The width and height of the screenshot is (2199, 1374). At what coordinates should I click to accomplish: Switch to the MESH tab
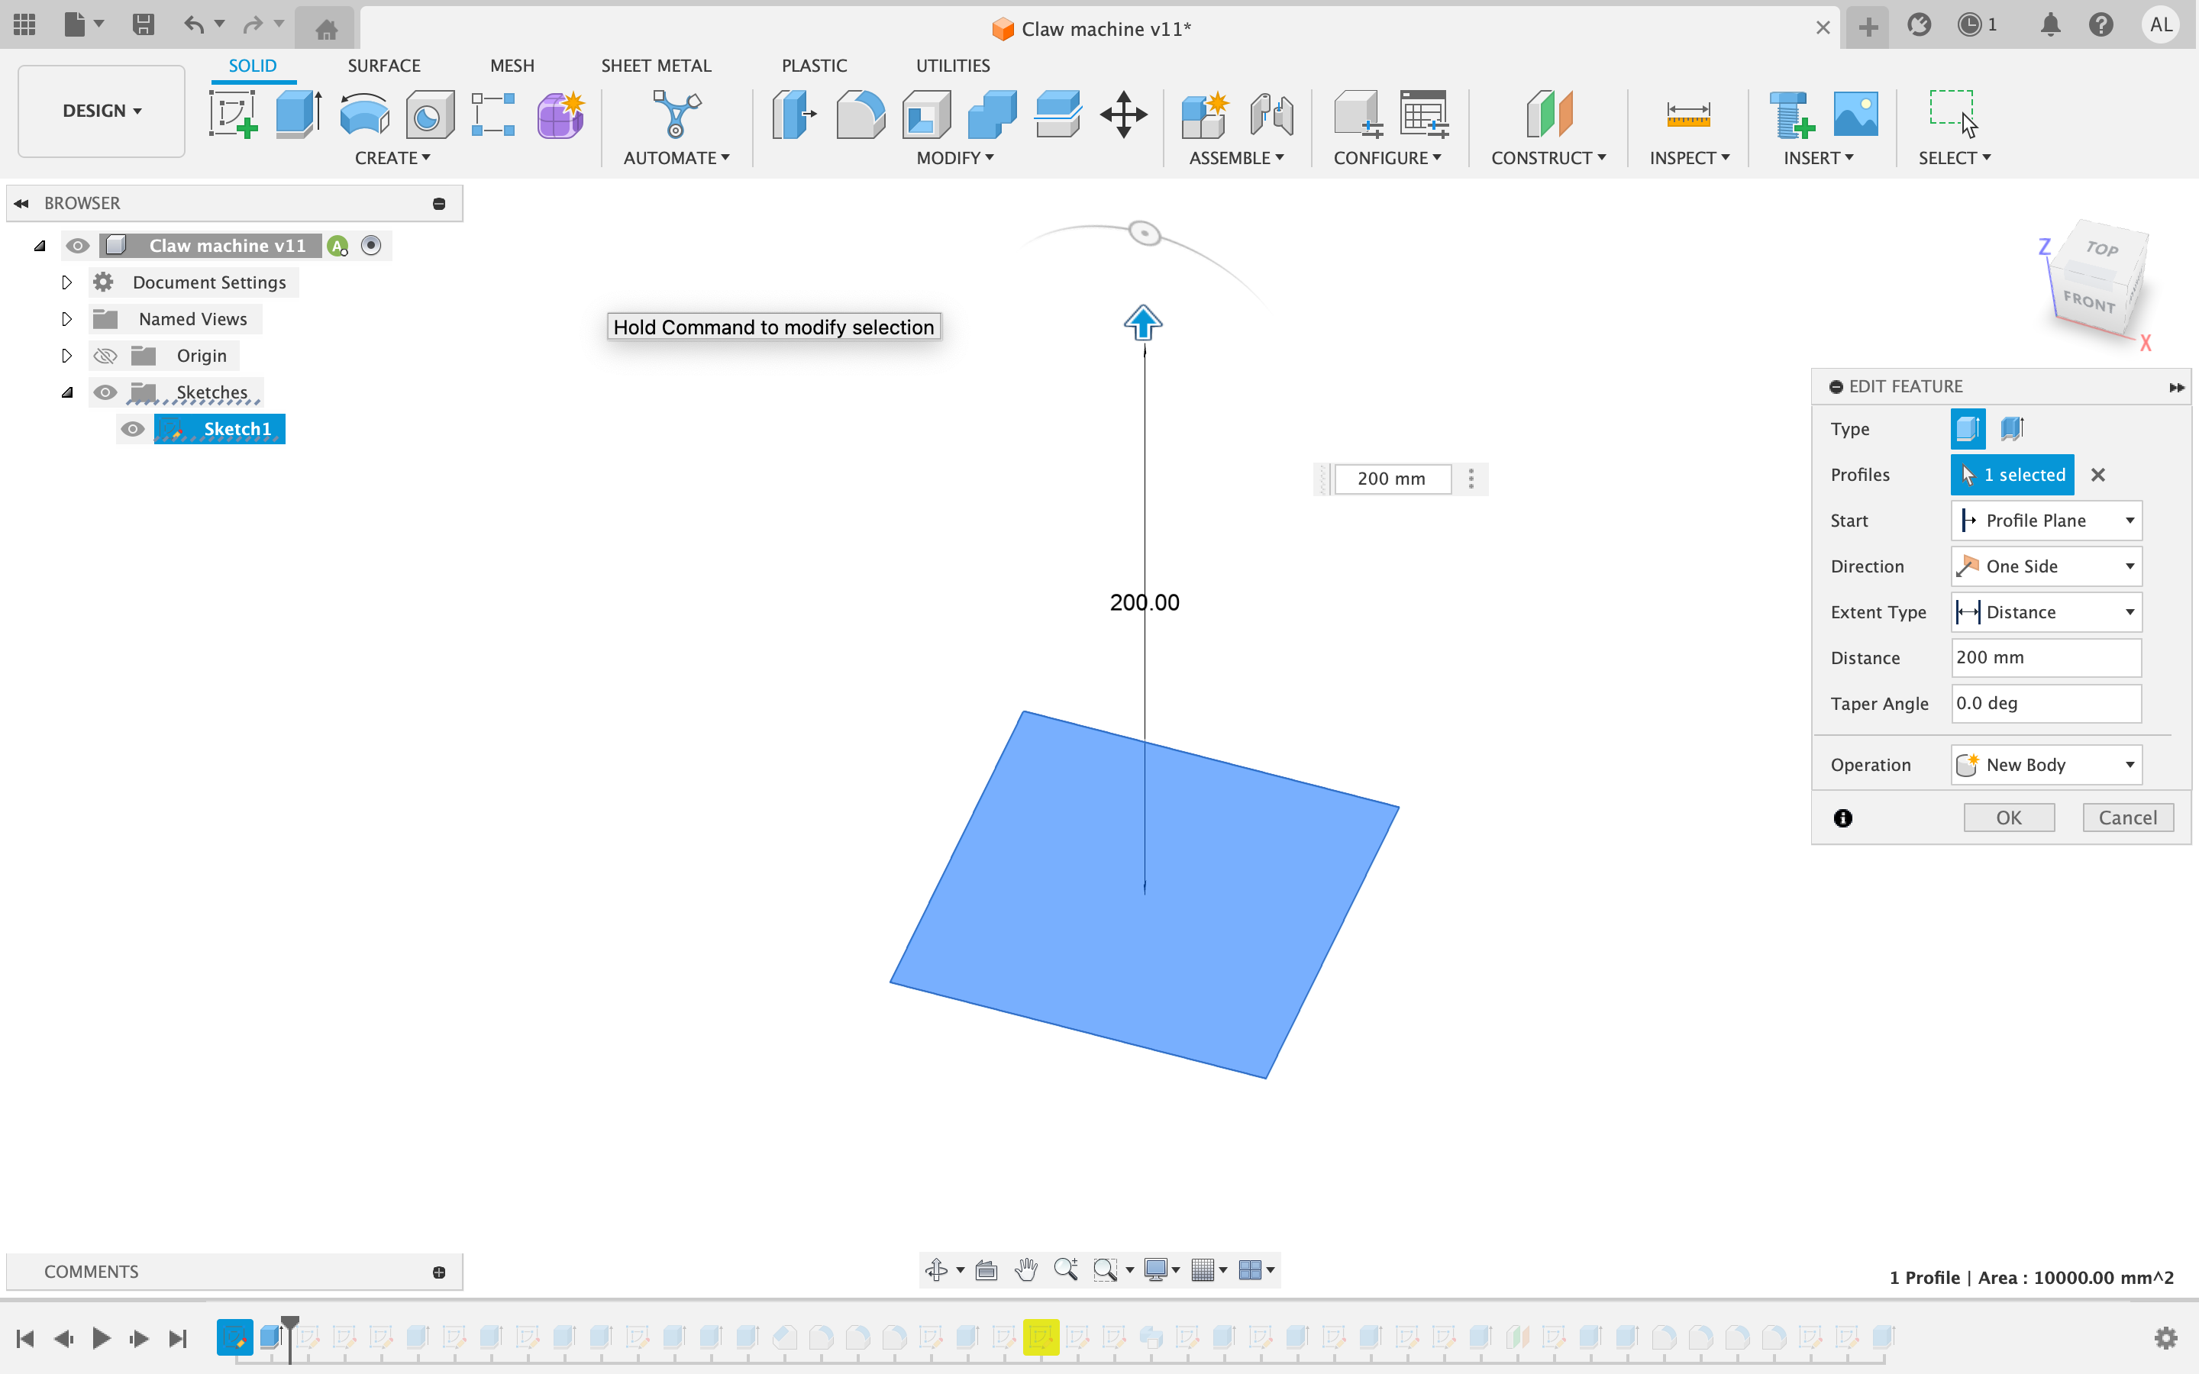coord(512,66)
